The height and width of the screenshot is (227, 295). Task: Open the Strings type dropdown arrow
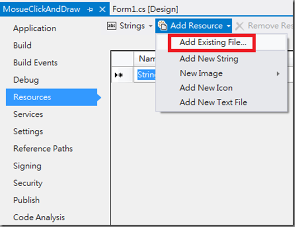point(150,26)
